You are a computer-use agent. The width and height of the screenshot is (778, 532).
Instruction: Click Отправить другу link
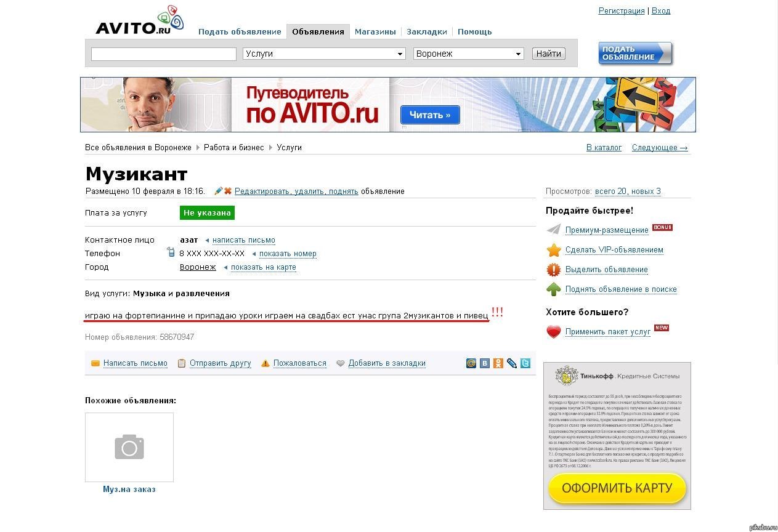tap(221, 363)
